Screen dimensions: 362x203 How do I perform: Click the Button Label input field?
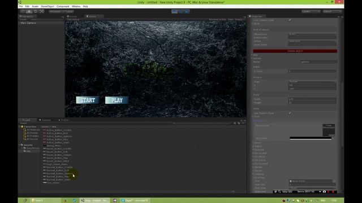click(x=312, y=38)
